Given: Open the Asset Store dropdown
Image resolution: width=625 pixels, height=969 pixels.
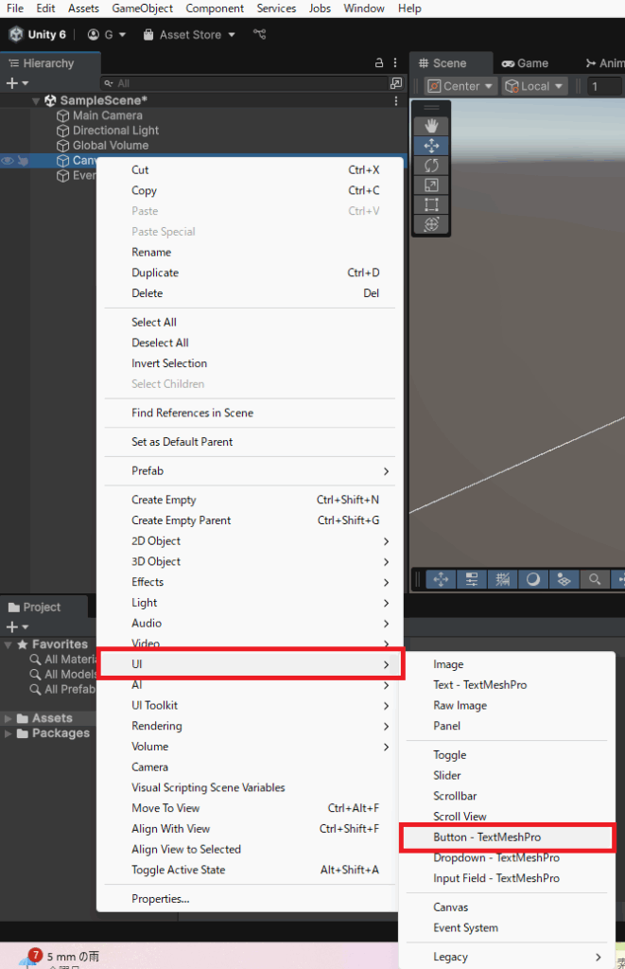Looking at the screenshot, I should pyautogui.click(x=189, y=35).
